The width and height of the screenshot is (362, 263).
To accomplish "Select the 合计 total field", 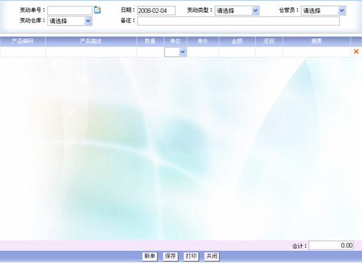I will click(x=331, y=245).
